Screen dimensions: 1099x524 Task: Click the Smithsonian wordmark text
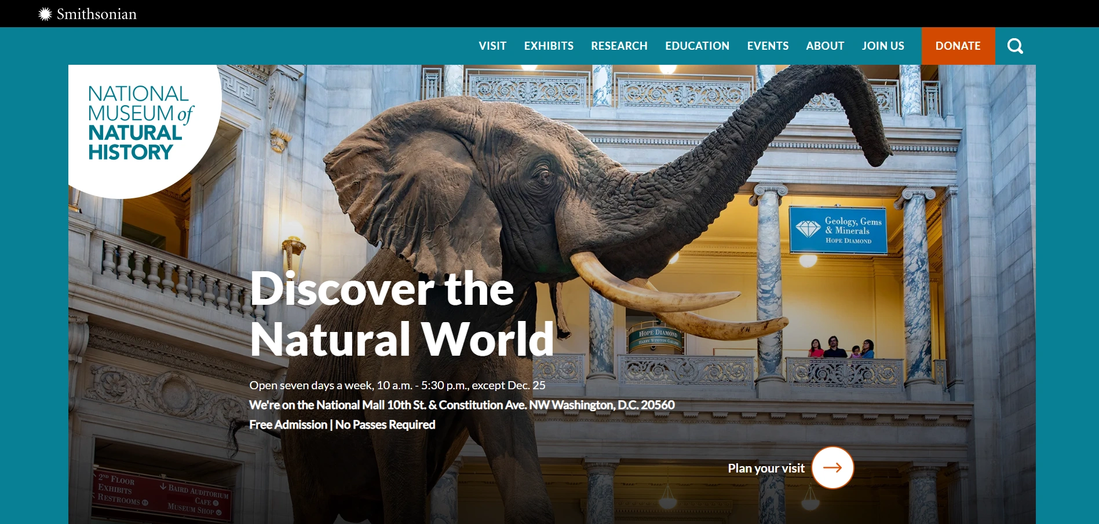coord(97,14)
